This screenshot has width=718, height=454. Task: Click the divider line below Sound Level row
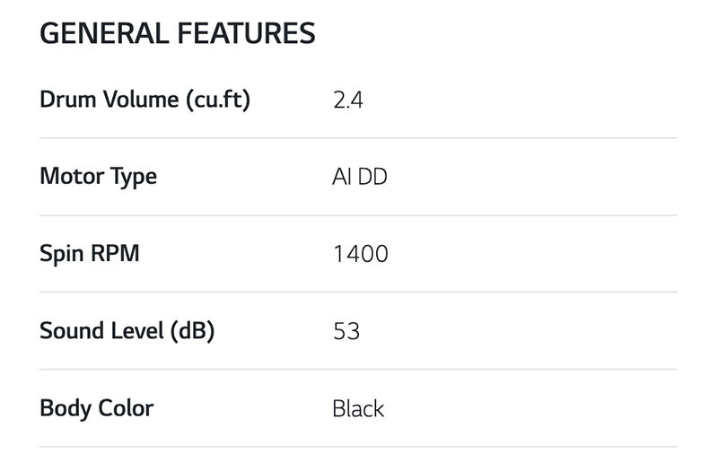[x=358, y=369]
